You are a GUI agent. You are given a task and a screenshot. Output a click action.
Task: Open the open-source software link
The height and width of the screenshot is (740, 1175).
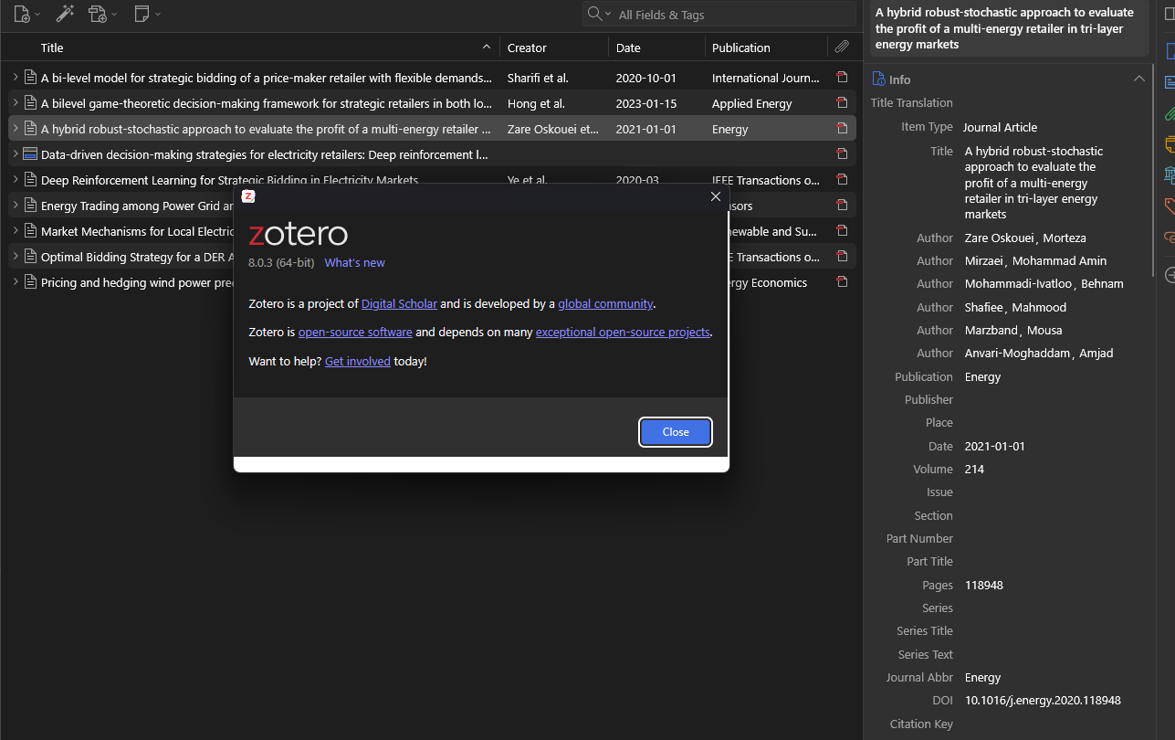tap(355, 333)
